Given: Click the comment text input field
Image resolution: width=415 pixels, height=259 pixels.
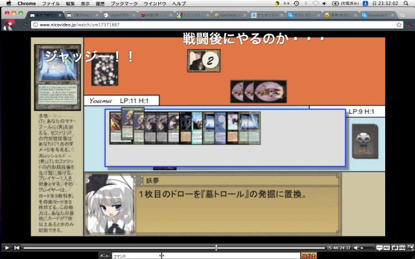Looking at the screenshot, I should pos(231,256).
